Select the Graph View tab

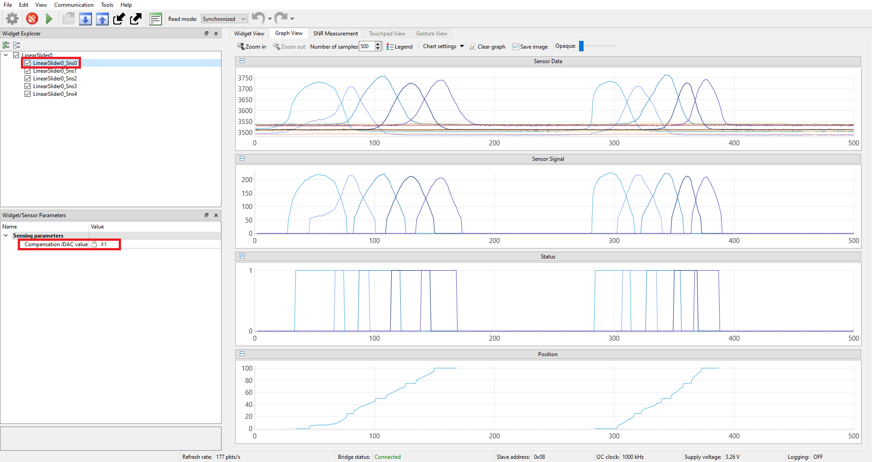(289, 33)
